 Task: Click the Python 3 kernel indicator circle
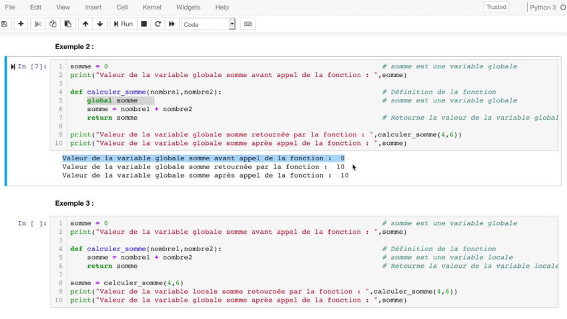click(x=563, y=7)
